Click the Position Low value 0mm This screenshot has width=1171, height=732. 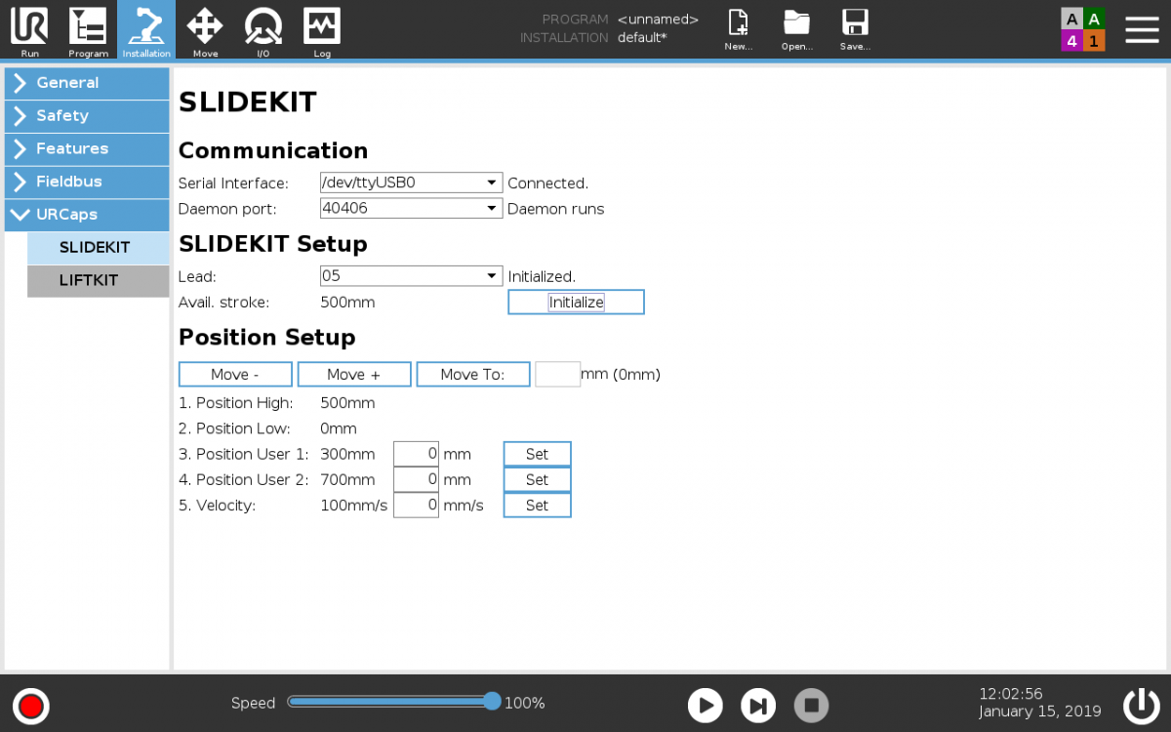tap(339, 428)
